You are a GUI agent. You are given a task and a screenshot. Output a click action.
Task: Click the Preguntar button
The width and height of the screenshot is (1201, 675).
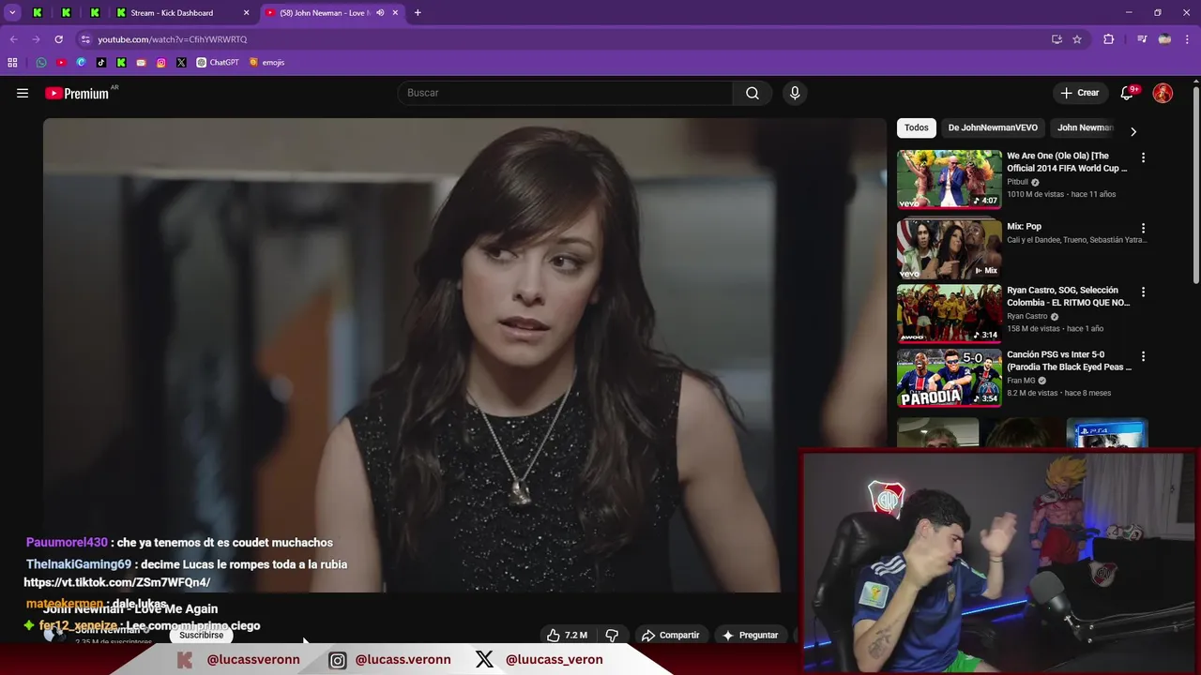[x=750, y=635]
